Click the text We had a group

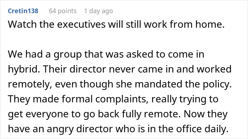pyautogui.click(x=45, y=54)
